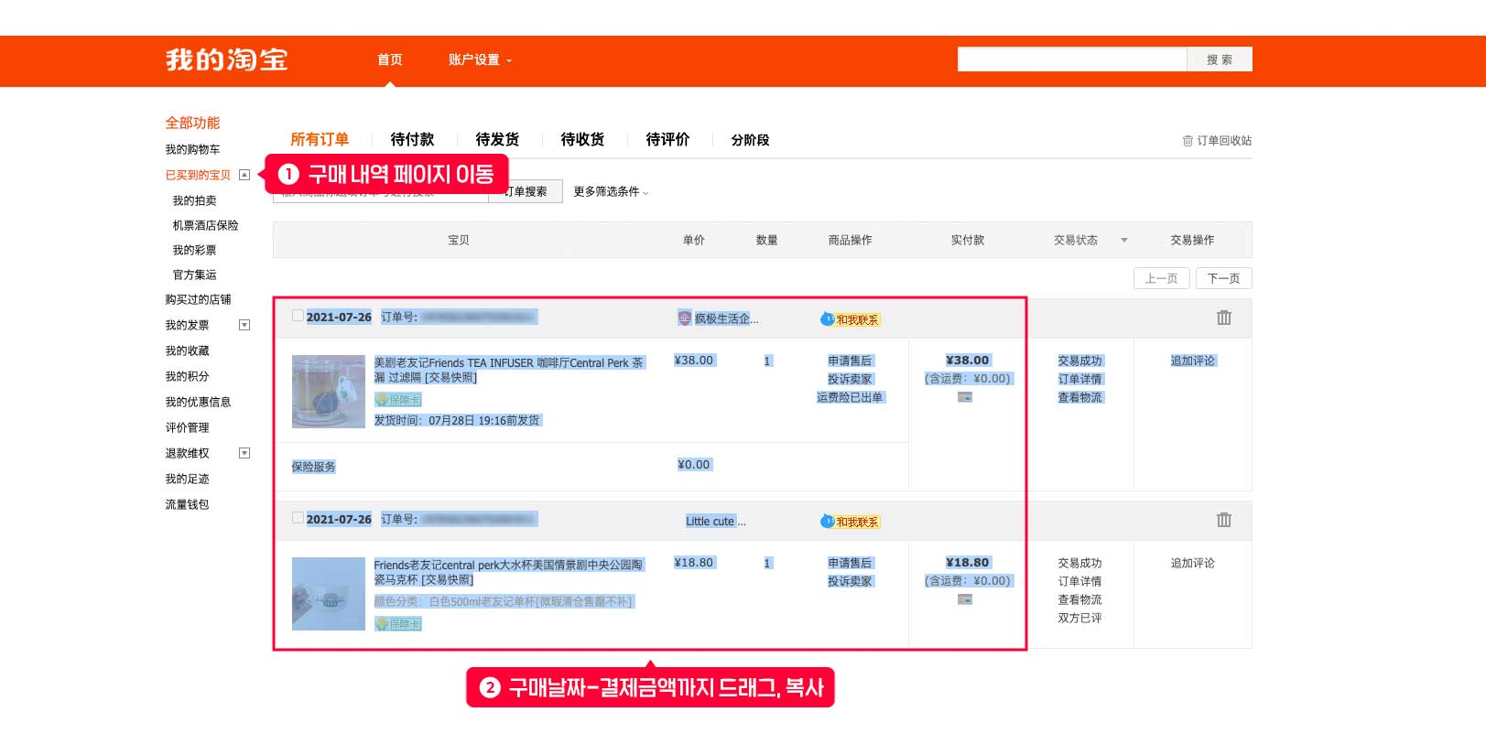Open the 交易状态 filter dropdown
Image resolution: width=1486 pixels, height=744 pixels.
[1123, 241]
